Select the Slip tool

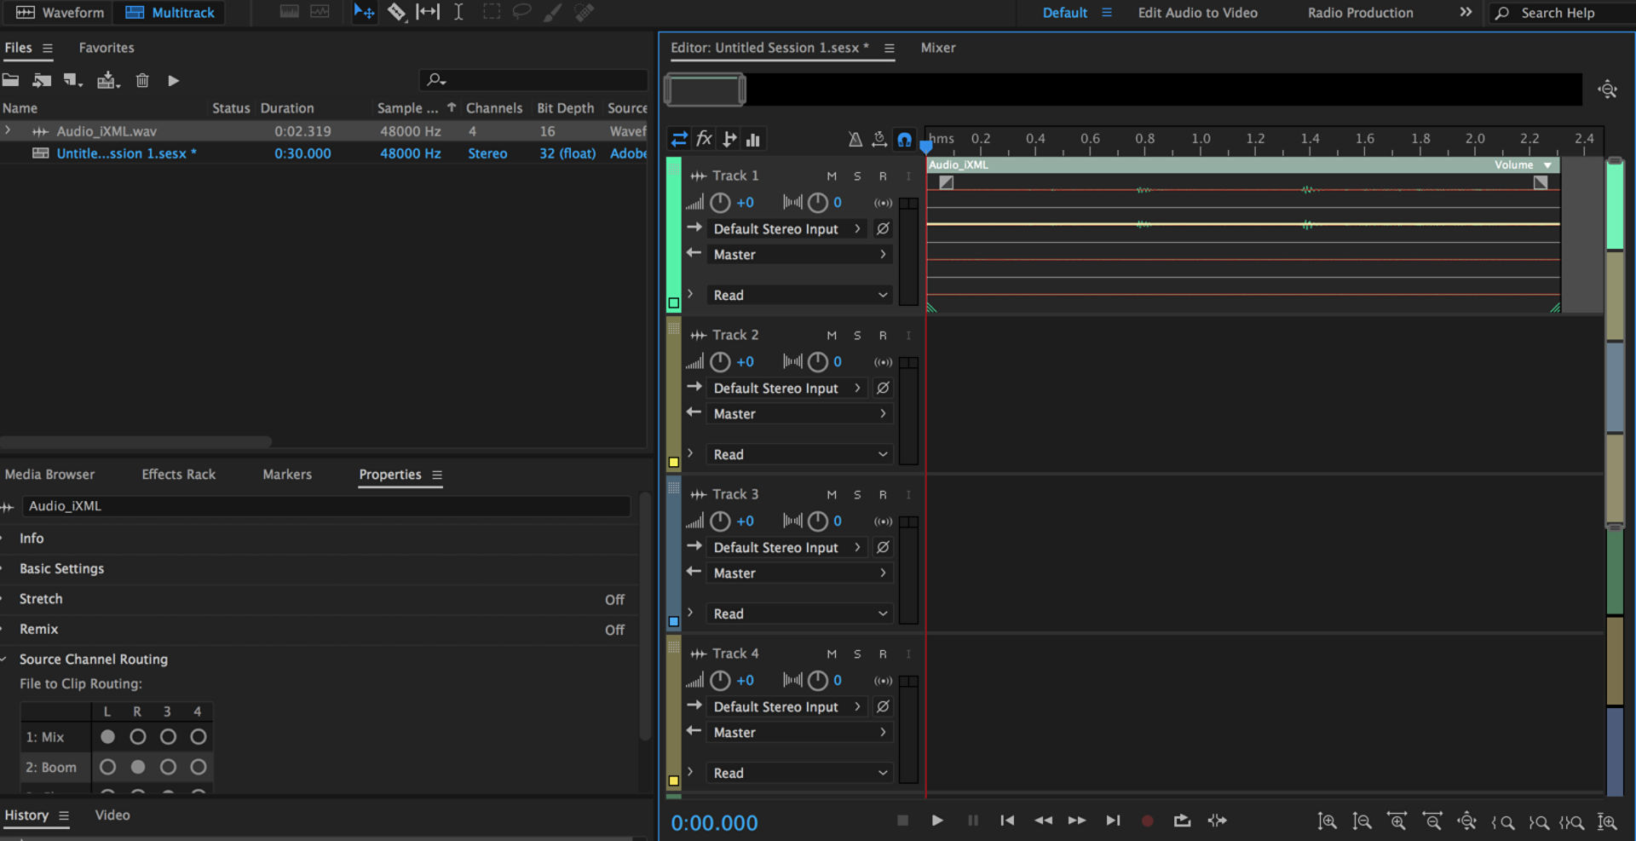point(428,12)
